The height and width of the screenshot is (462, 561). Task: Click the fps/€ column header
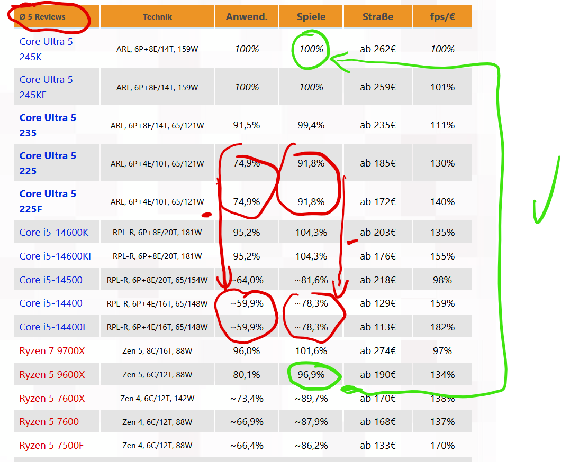442,17
